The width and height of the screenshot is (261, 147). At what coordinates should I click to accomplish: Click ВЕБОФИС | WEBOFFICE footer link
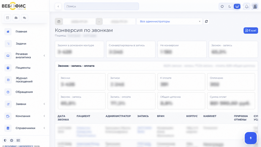click(19, 146)
